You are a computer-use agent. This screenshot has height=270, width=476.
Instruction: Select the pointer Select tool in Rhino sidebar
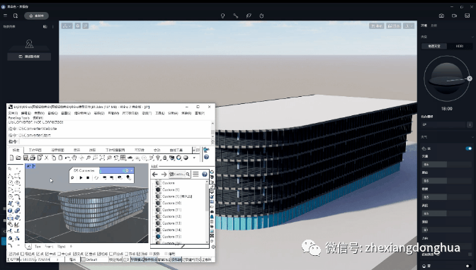[x=11, y=169]
